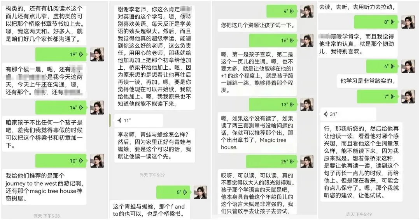This screenshot has width=420, height=220.
Task: Select the bubble "他学习是非常踏实的。"
Action: 367,81
